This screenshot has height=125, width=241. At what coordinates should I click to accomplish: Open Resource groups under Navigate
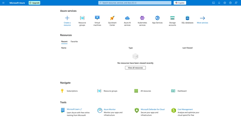tap(110, 91)
